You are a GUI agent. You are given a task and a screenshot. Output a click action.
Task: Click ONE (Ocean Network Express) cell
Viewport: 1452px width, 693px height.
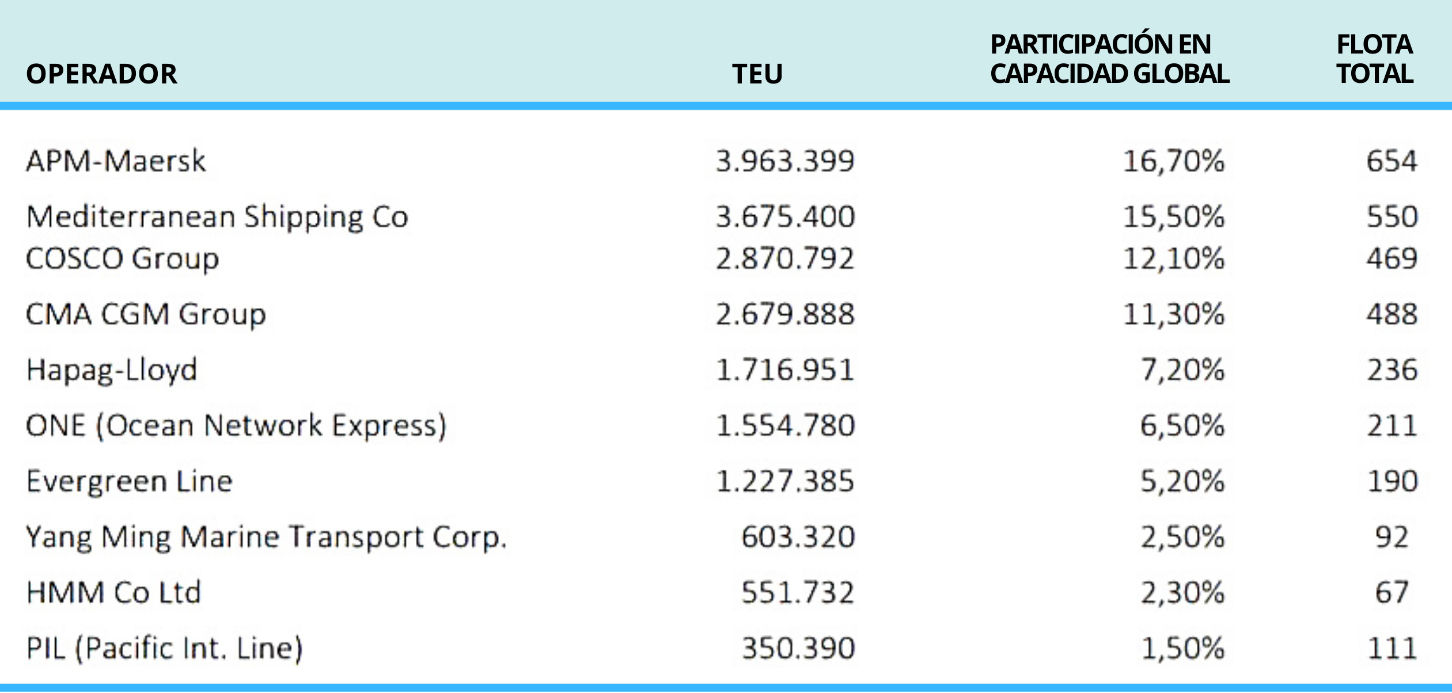[236, 426]
